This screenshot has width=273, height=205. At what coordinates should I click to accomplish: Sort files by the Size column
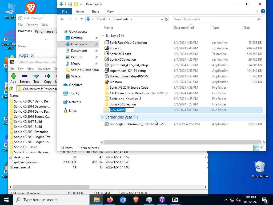247,27
